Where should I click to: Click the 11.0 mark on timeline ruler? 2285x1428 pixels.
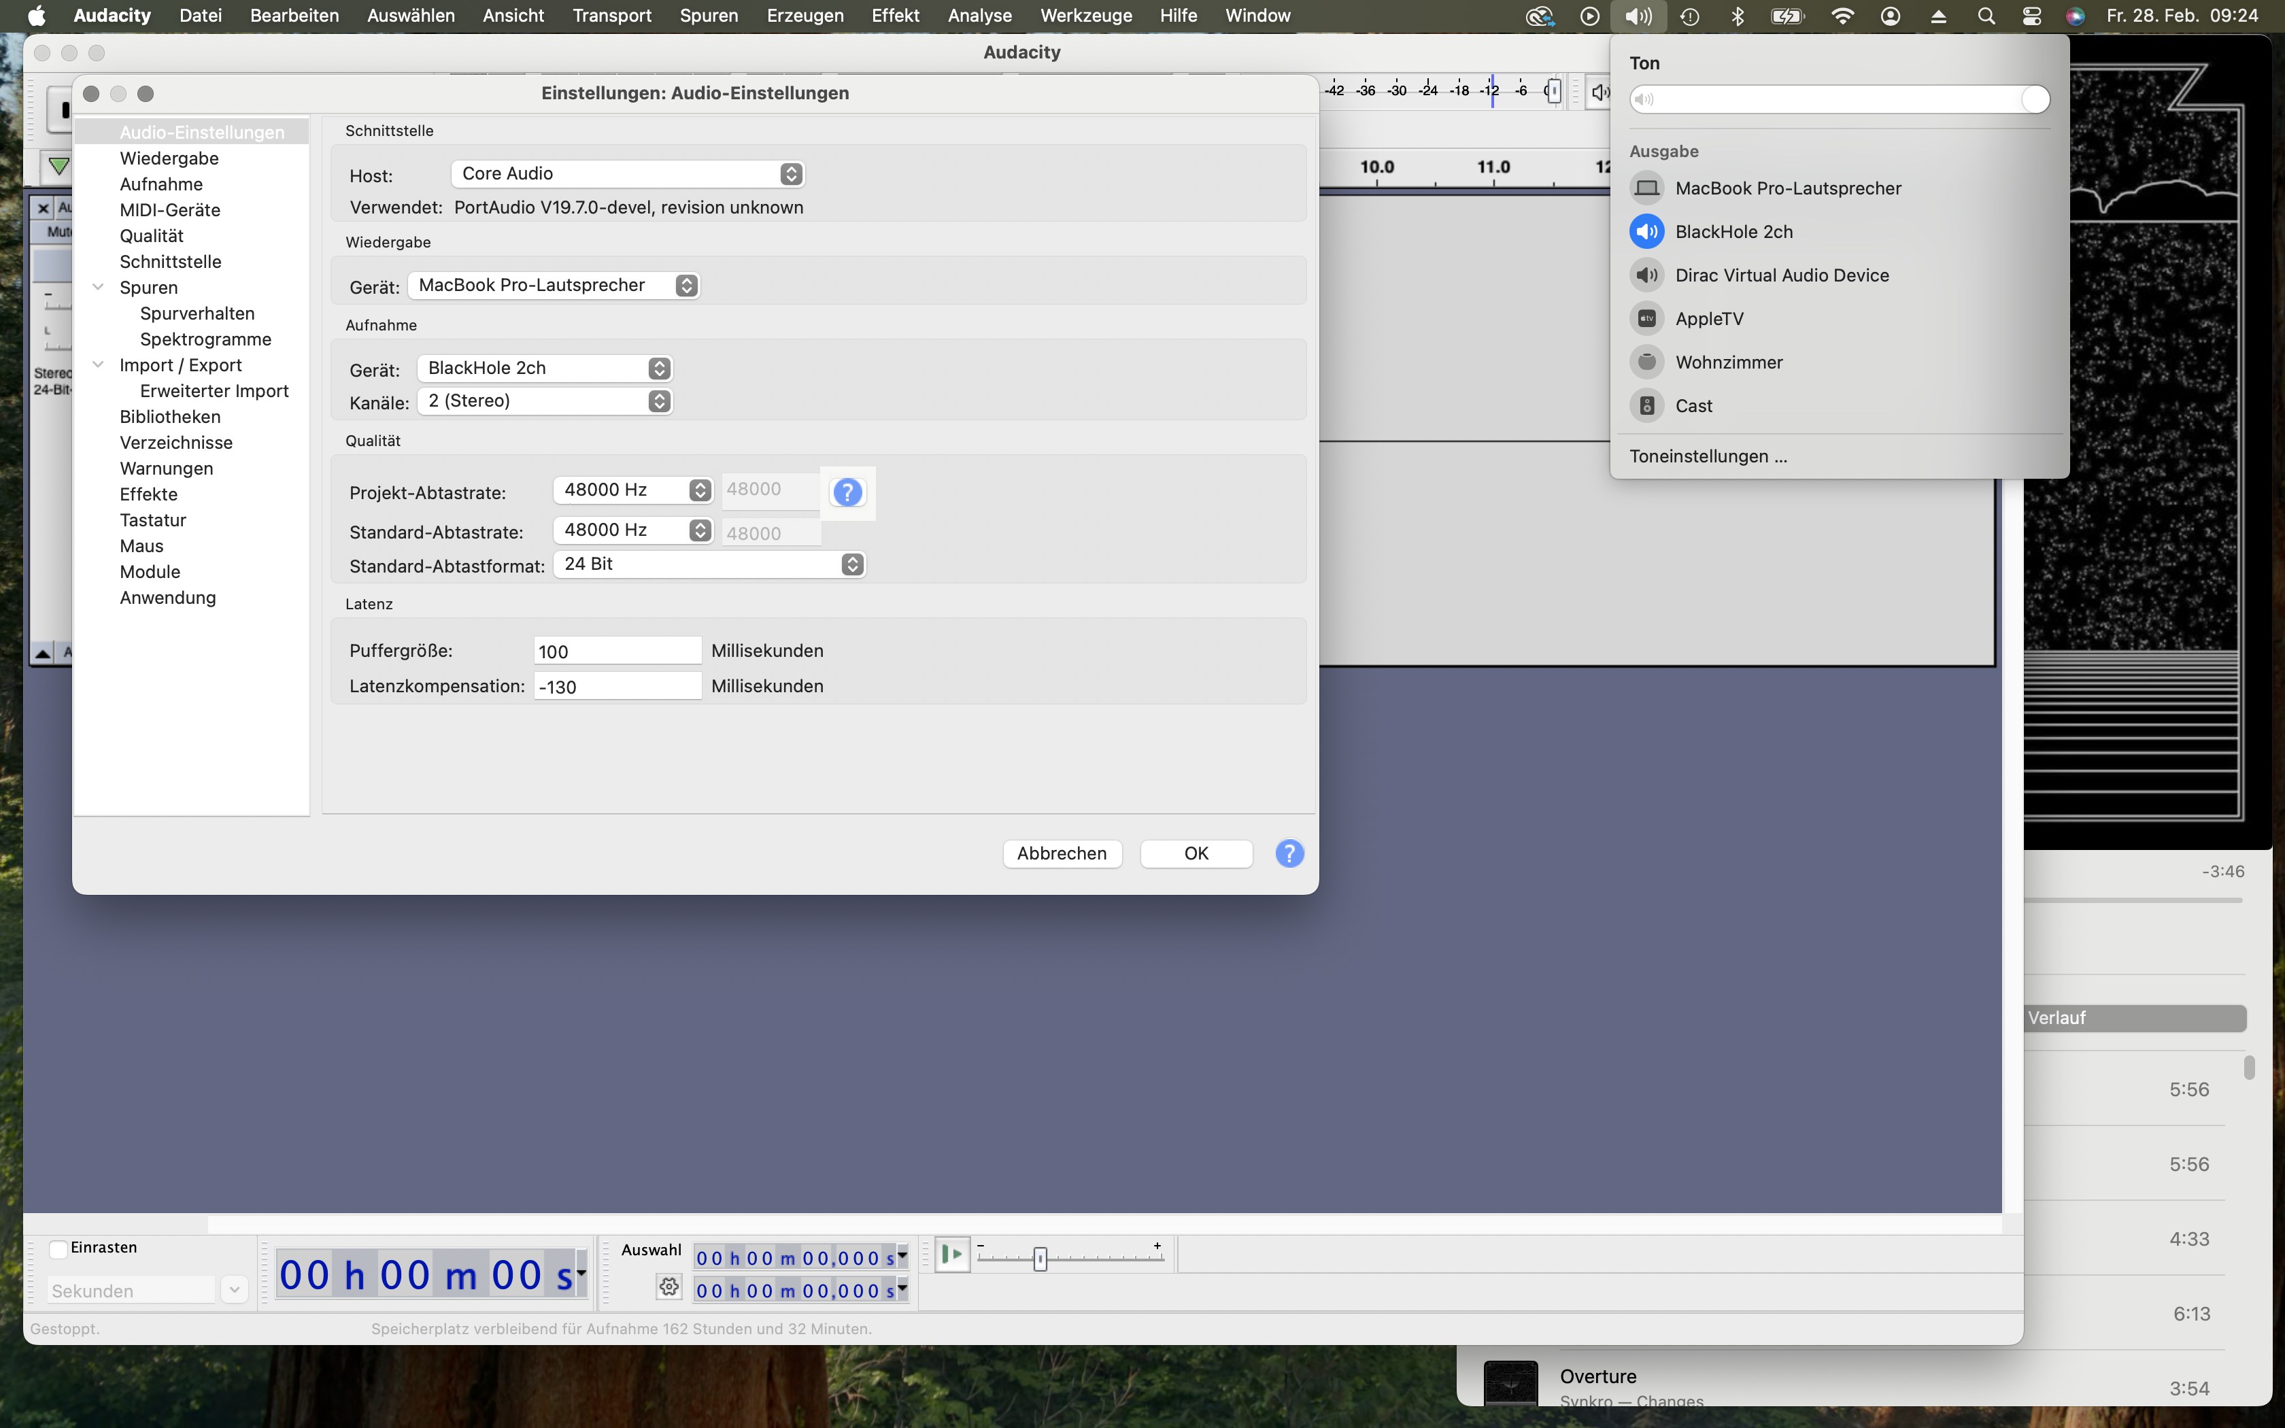[x=1493, y=167]
